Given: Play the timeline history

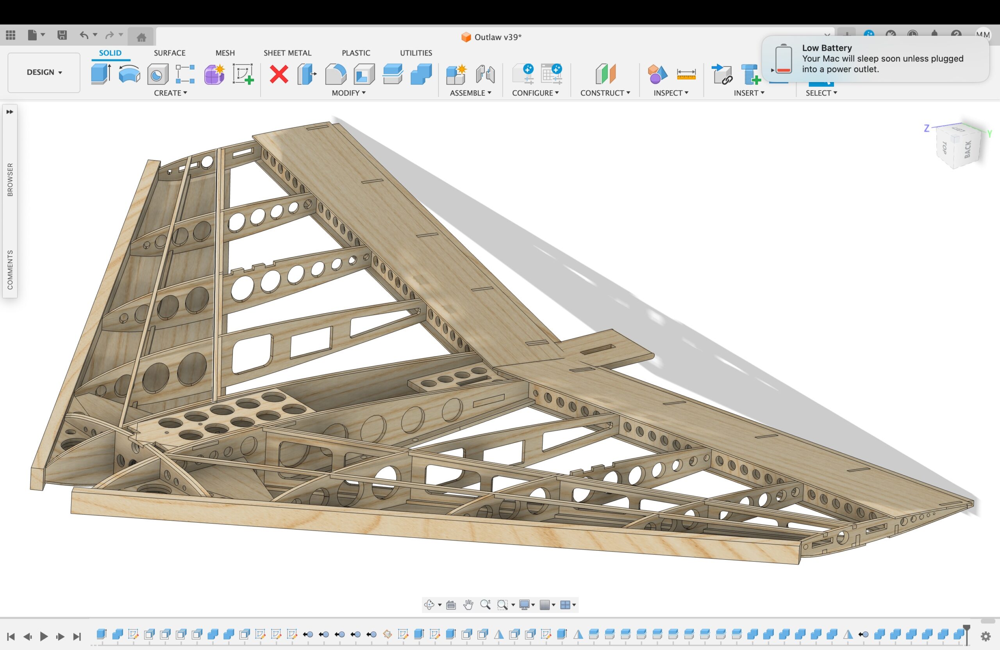Looking at the screenshot, I should tap(44, 637).
